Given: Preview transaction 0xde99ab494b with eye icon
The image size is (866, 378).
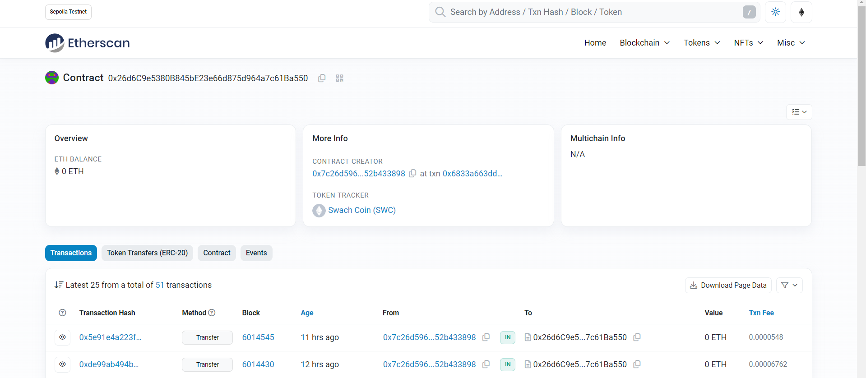Looking at the screenshot, I should click(x=62, y=364).
